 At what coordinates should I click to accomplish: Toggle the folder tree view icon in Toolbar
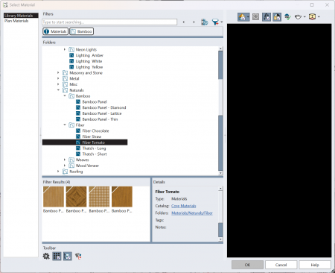tap(68, 256)
